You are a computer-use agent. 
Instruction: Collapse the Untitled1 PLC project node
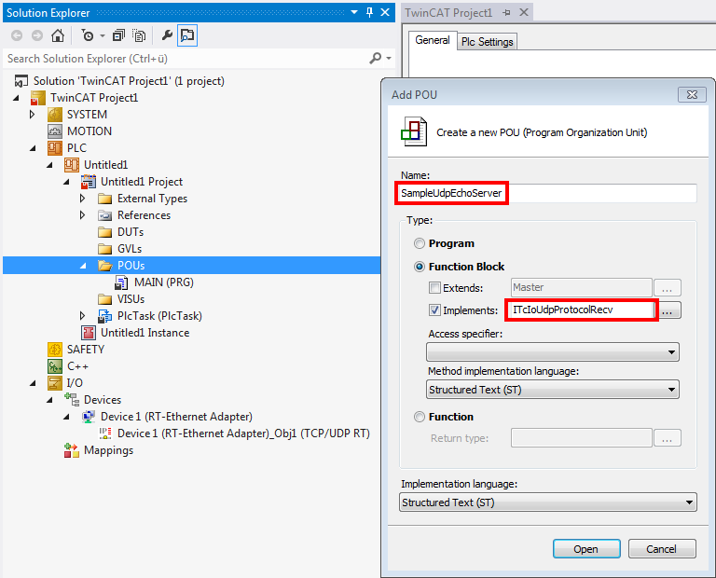click(49, 165)
